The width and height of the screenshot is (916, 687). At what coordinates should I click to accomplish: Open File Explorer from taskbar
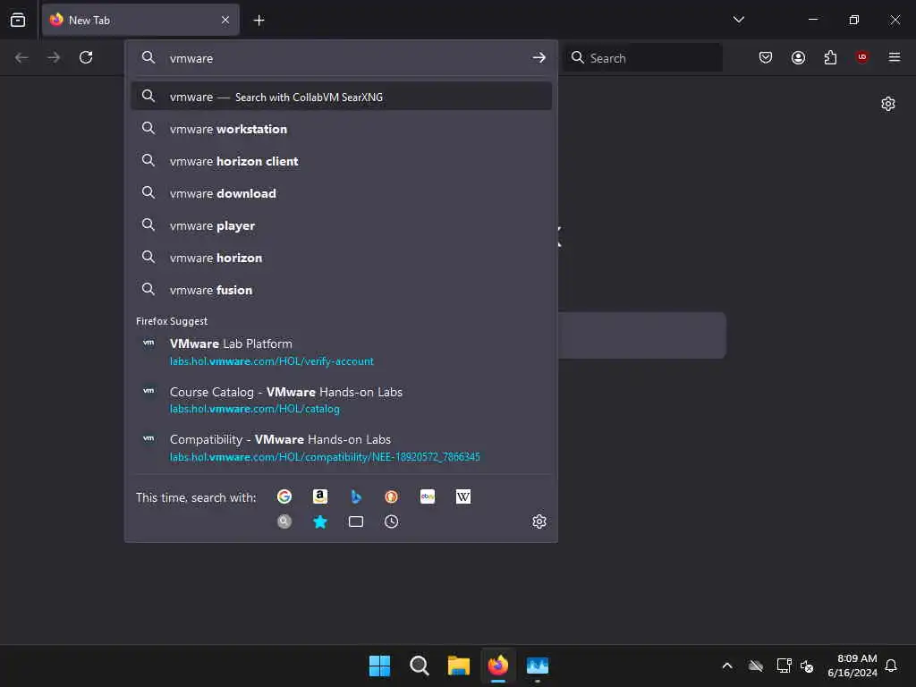coord(459,666)
